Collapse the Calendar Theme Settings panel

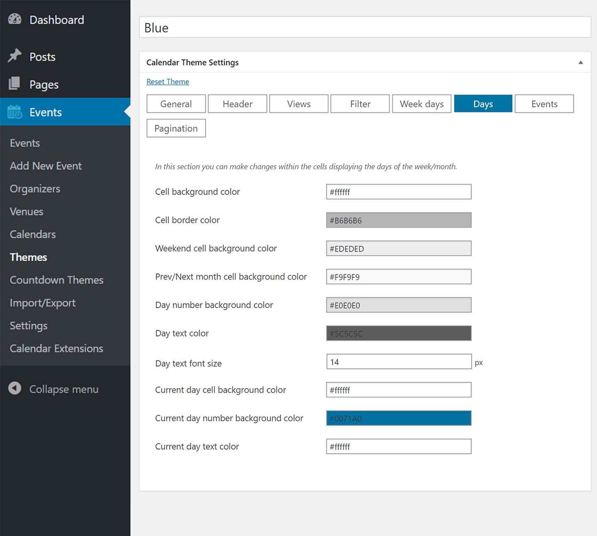coord(580,63)
